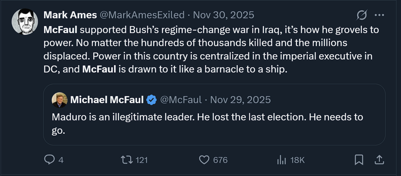The height and width of the screenshot is (176, 401).
Task: Open the three-dot More menu
Action: [x=379, y=15]
